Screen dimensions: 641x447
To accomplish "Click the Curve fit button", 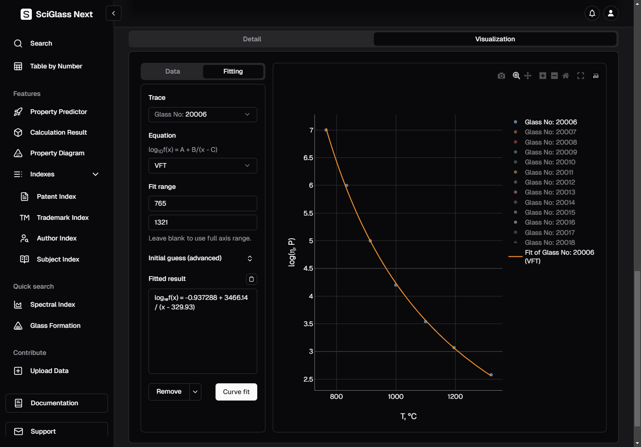I will 236,392.
